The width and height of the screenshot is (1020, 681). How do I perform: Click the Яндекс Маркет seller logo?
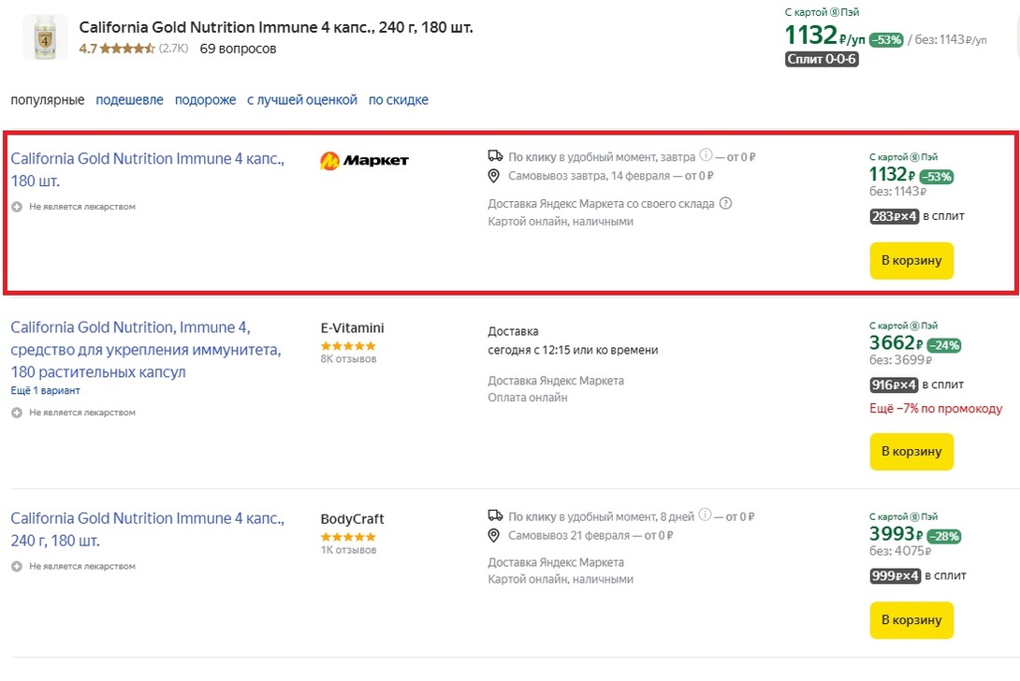(364, 161)
